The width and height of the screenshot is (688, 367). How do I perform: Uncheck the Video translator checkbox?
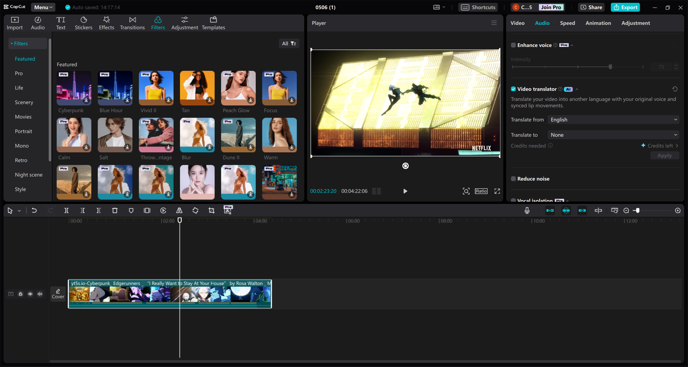pos(513,89)
